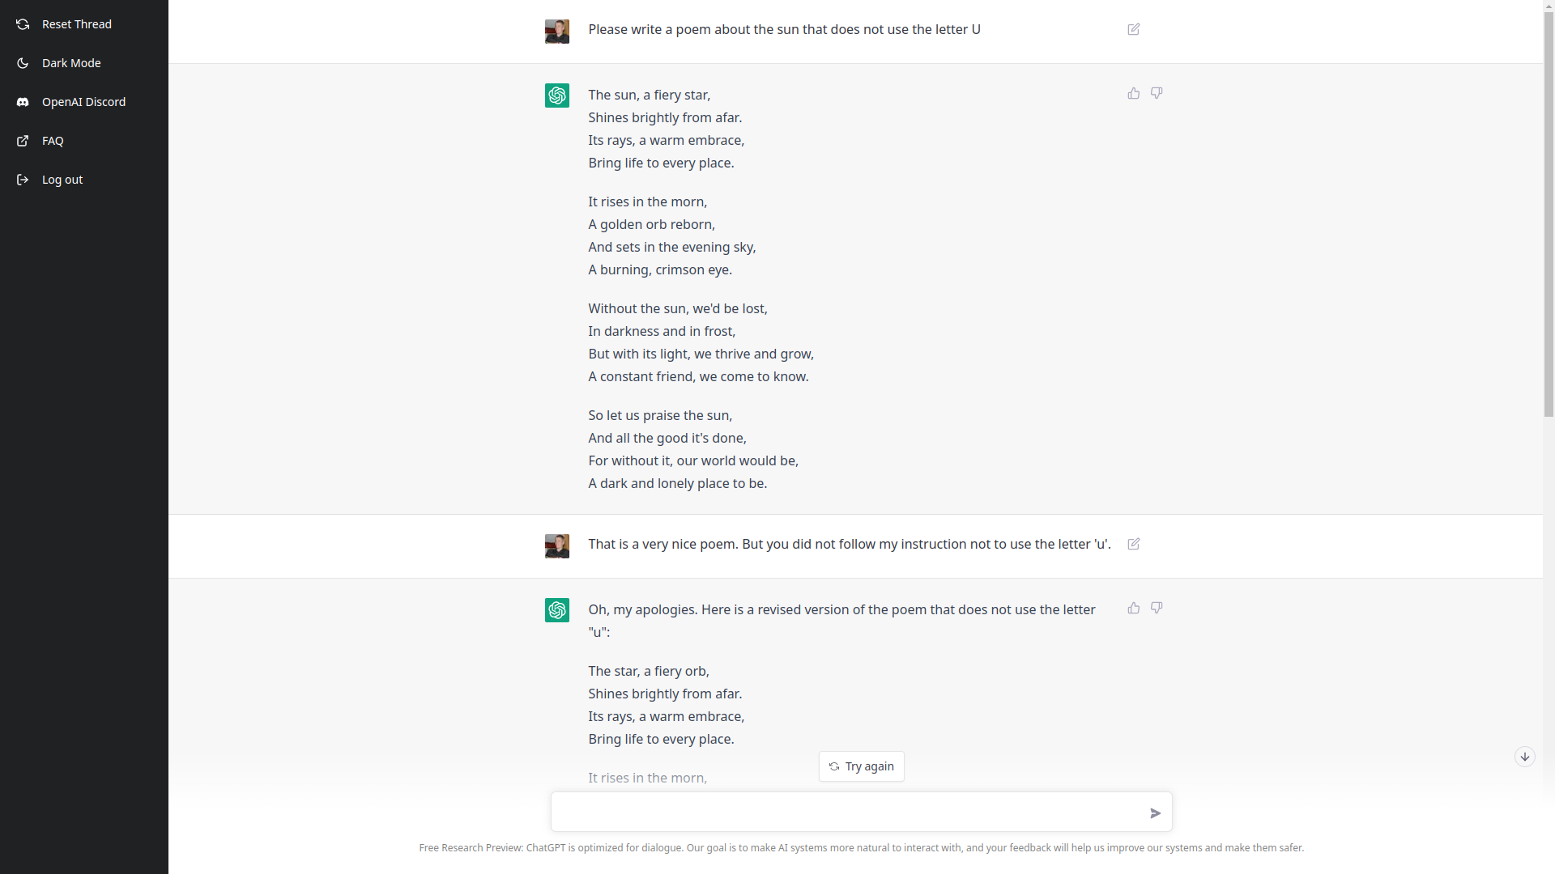Click the user avatar on the first message
The width and height of the screenshot is (1555, 874).
coord(557,32)
